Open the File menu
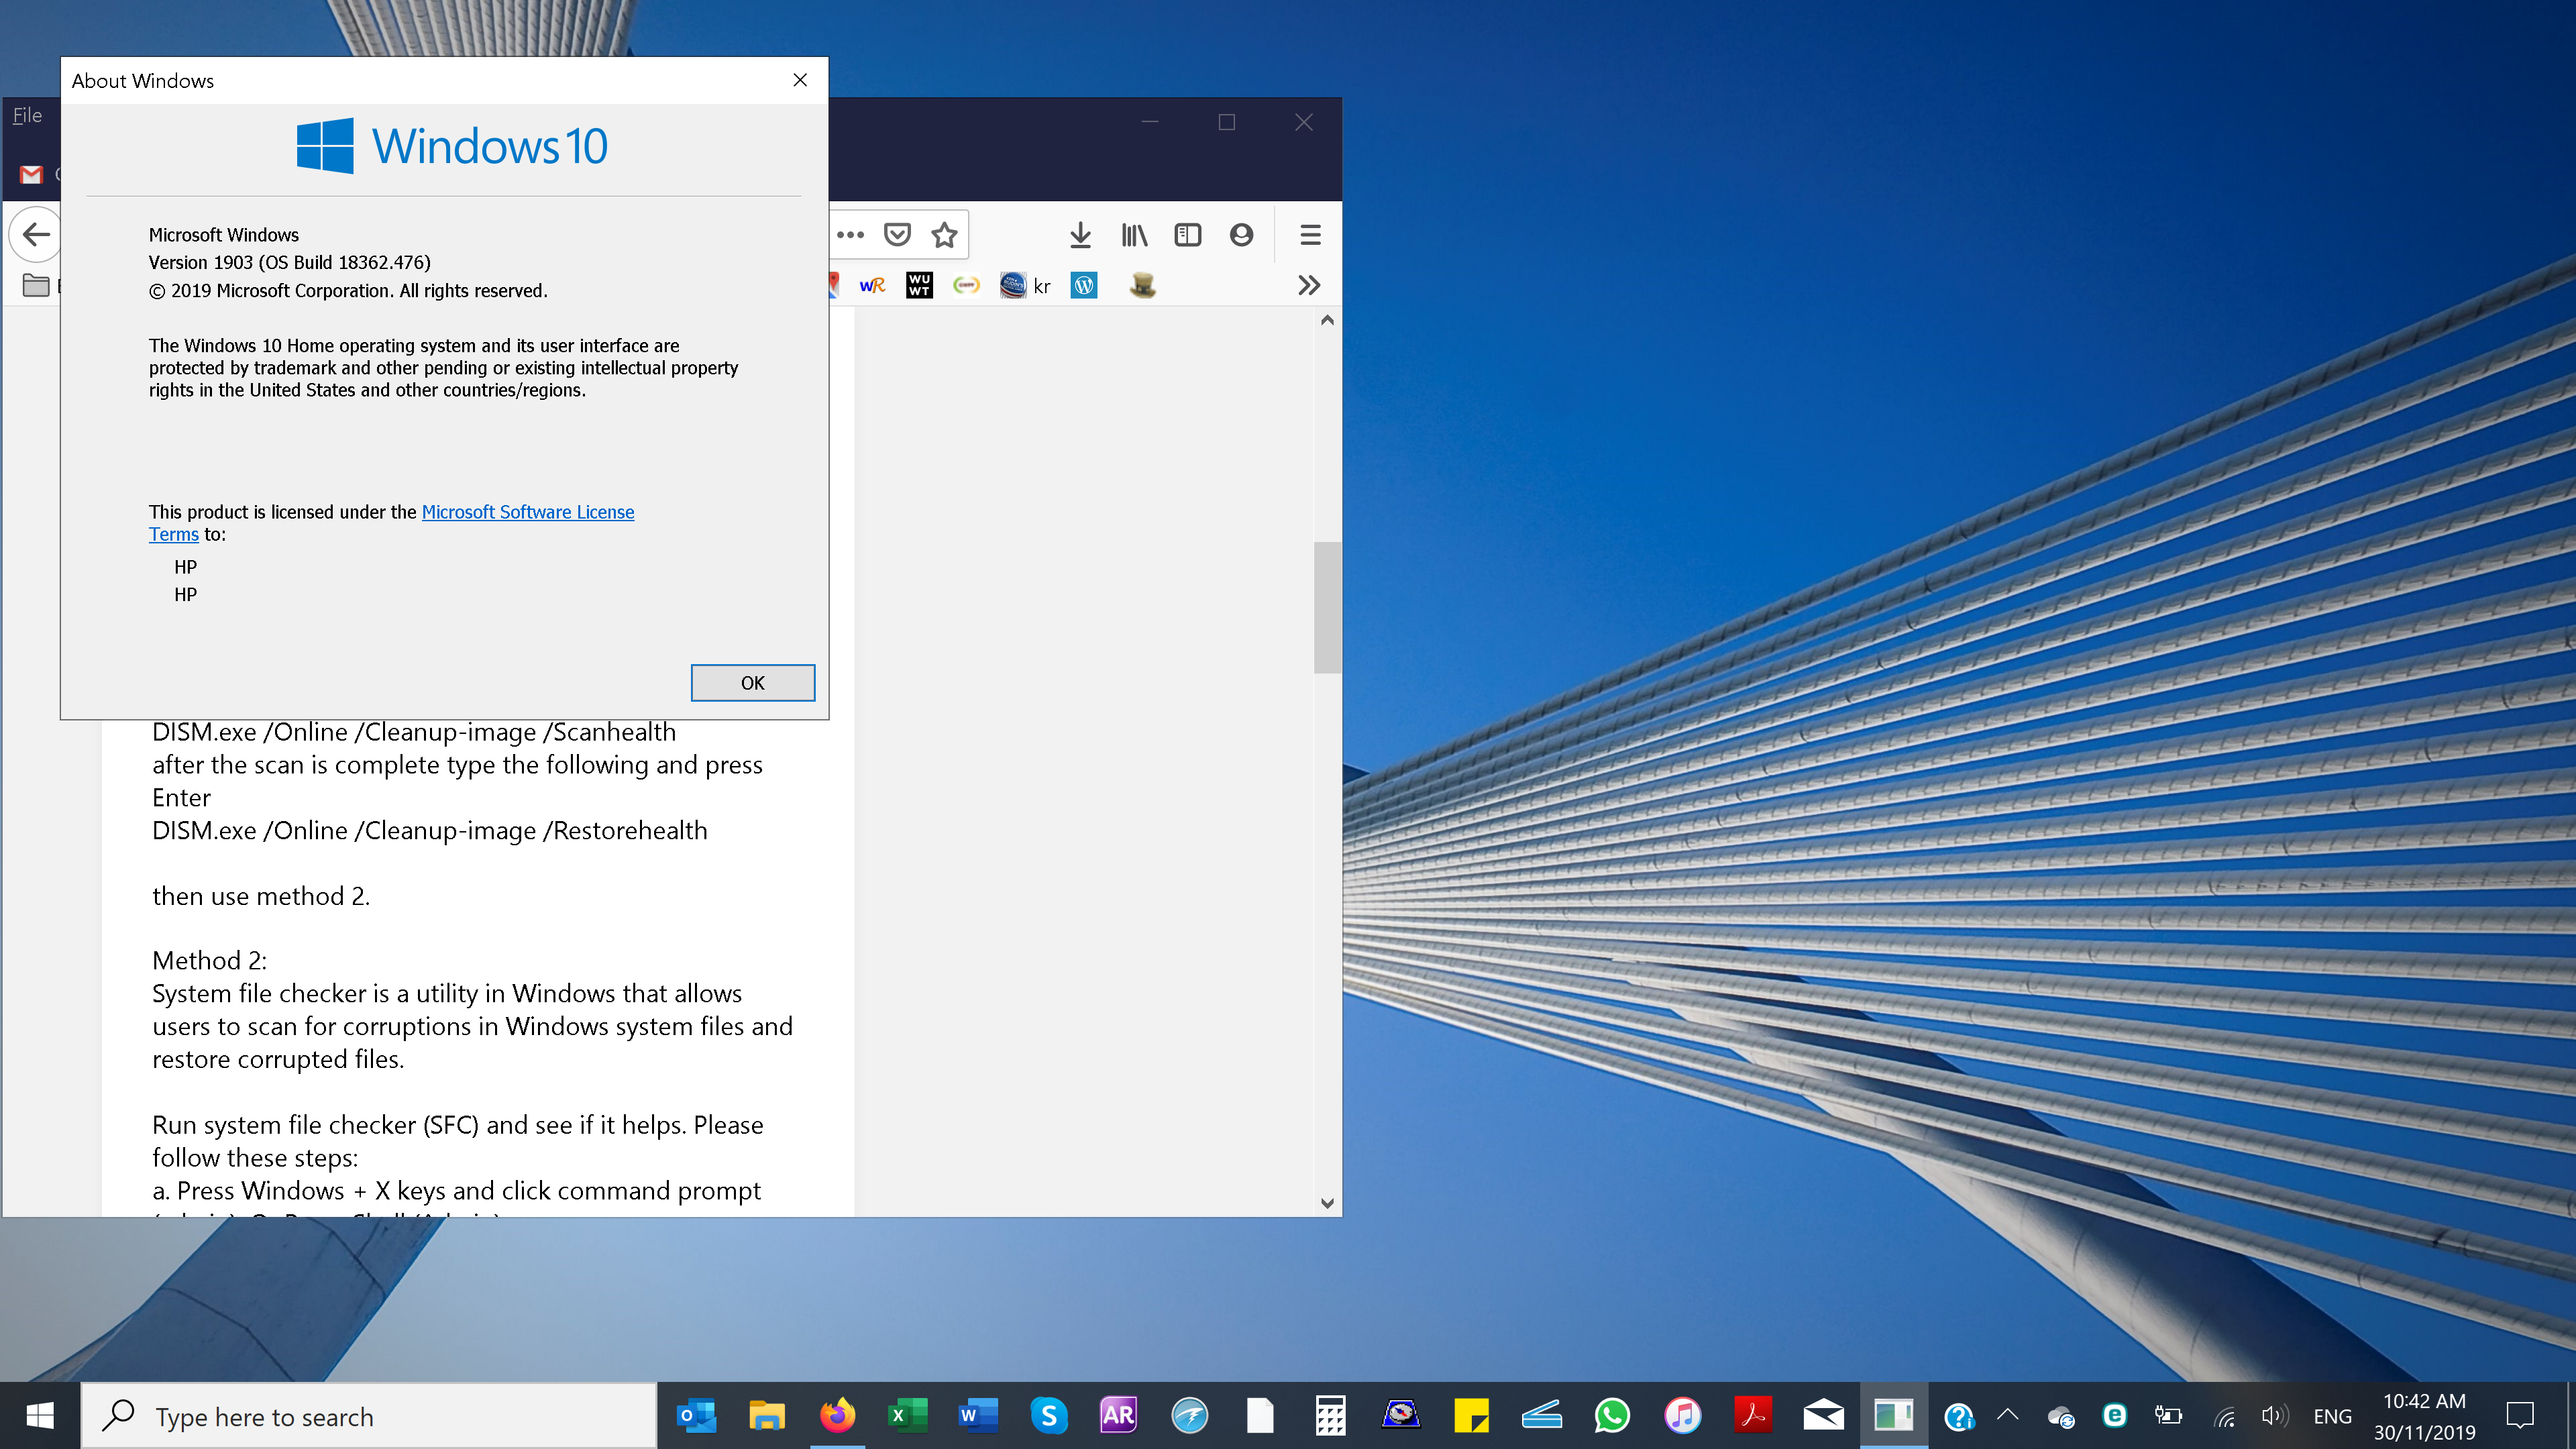This screenshot has height=1449, width=2576. tap(27, 116)
